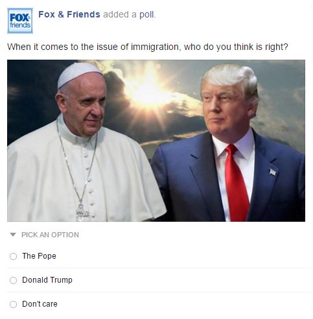
Task: Select The Pope radio button
Action: click(13, 256)
